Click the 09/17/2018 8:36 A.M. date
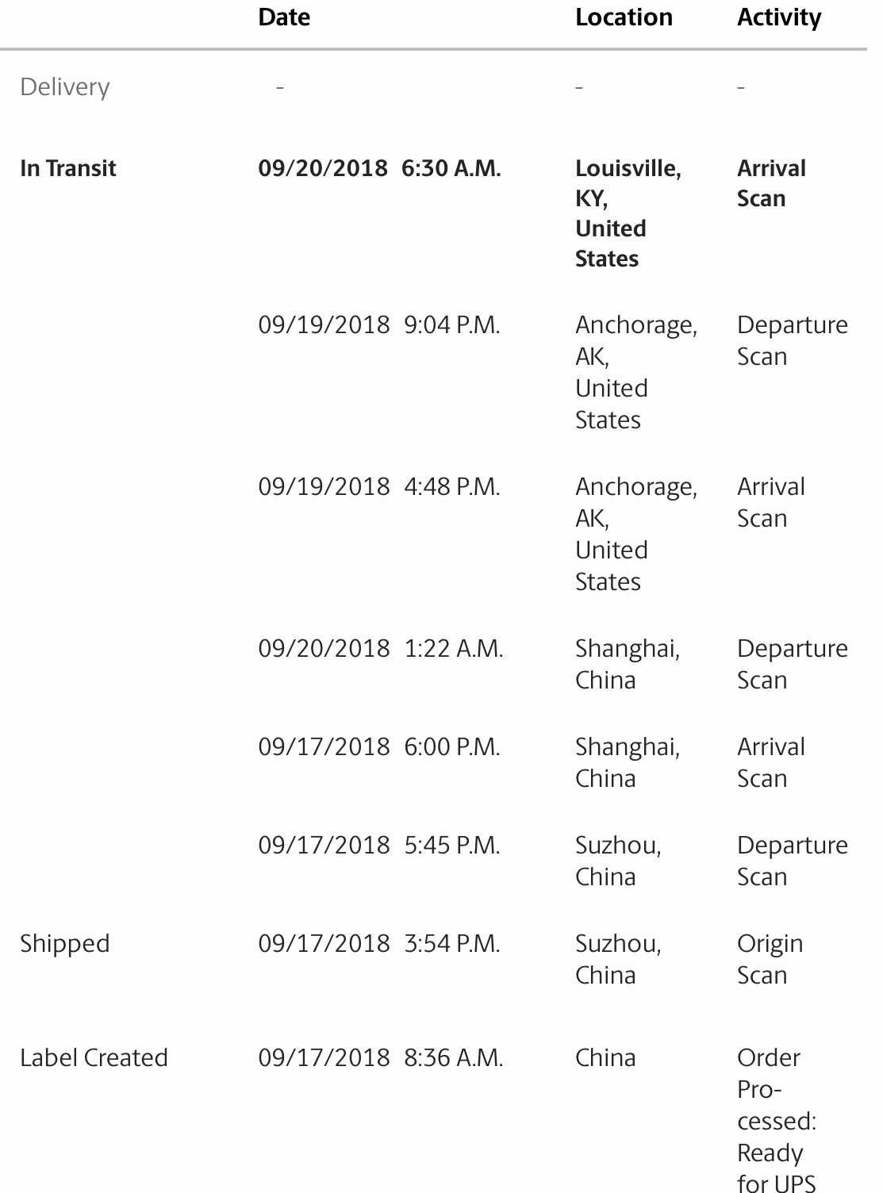The image size is (883, 1193). [381, 1058]
